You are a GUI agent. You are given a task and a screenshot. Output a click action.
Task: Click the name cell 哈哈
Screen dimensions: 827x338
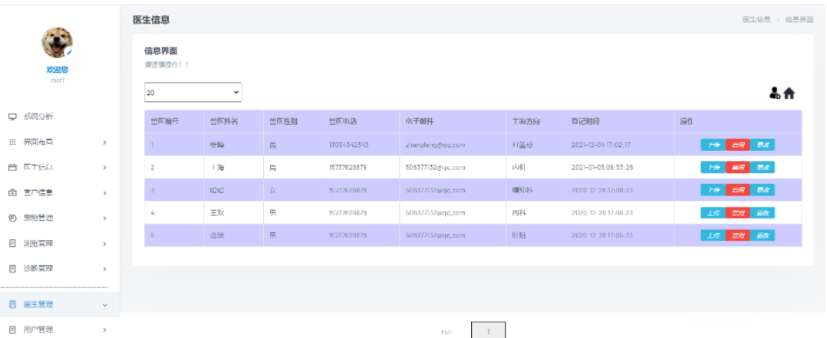click(217, 190)
